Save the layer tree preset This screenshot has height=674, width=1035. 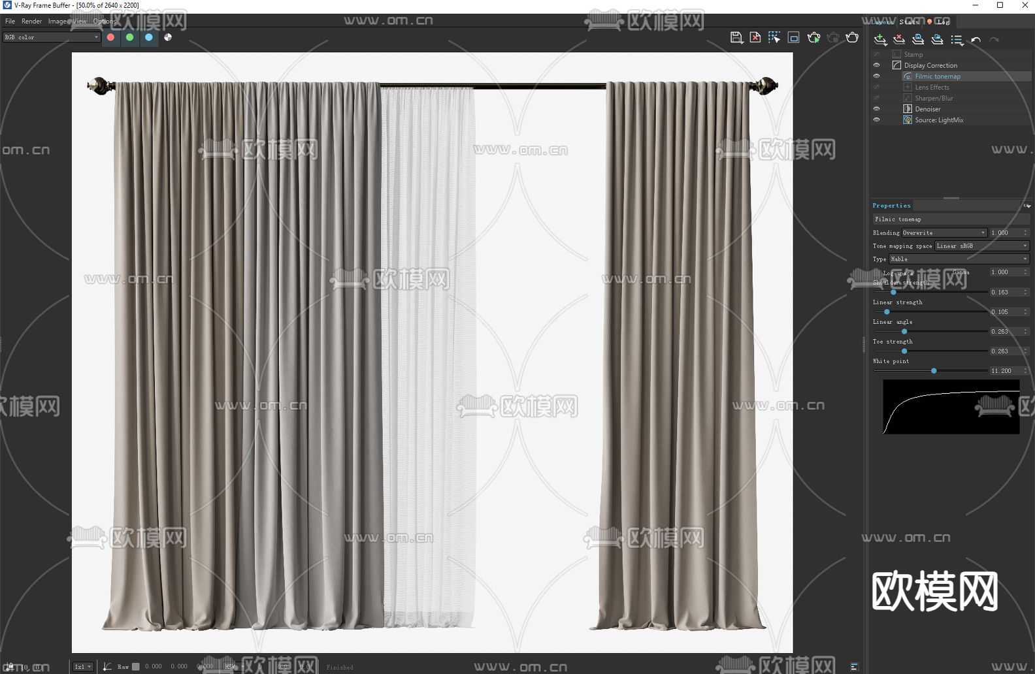click(918, 40)
